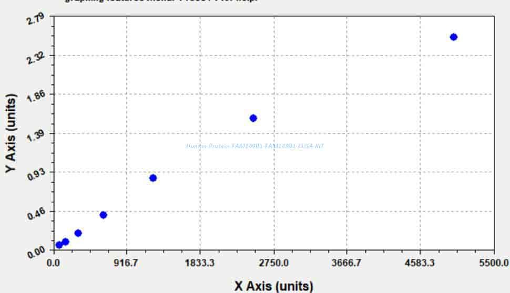Click the Y axis label '0.00'
The image size is (510, 293).
[36, 253]
